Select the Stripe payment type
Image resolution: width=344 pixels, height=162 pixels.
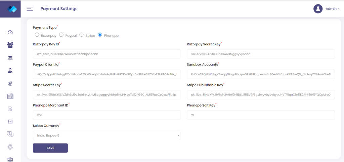(x=82, y=35)
